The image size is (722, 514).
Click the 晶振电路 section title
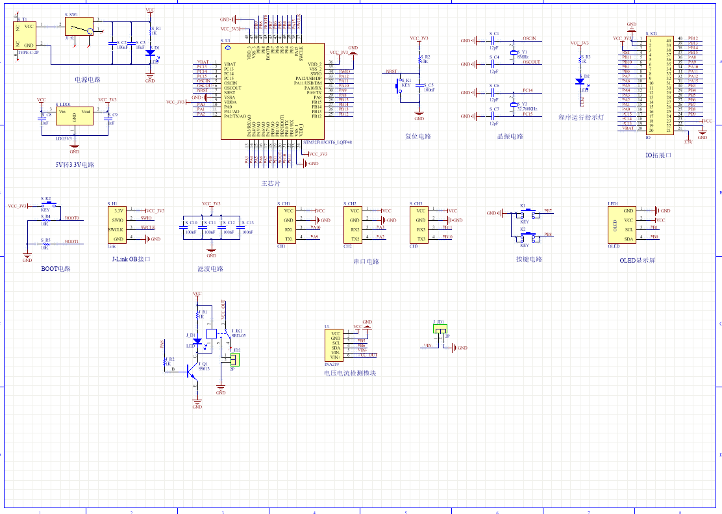click(x=510, y=136)
